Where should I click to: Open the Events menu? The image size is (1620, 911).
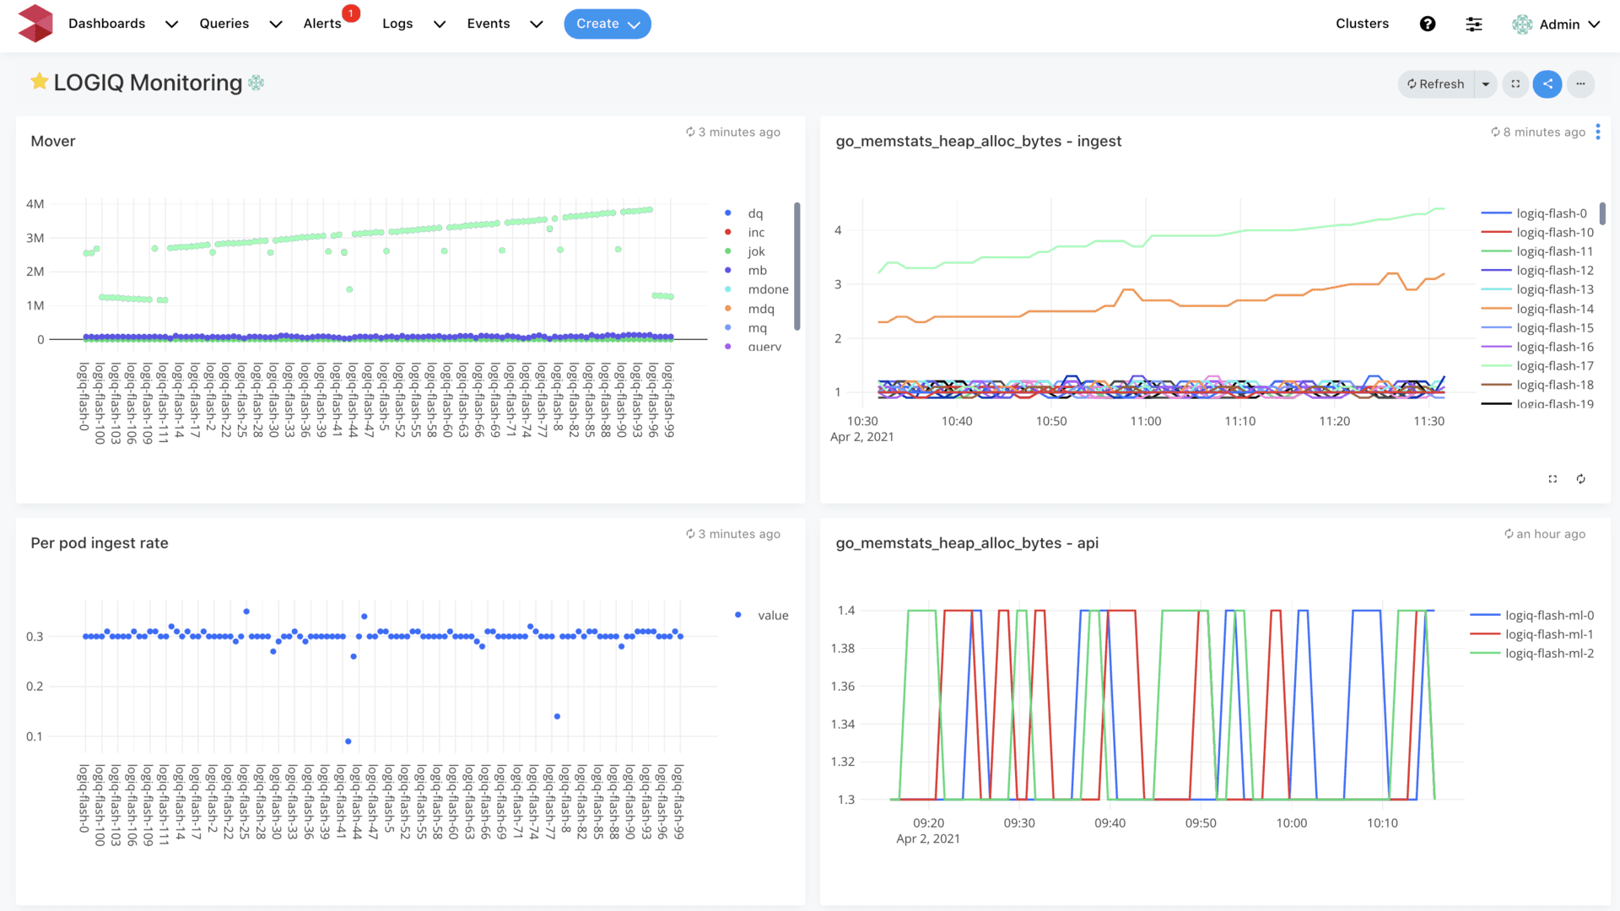[489, 24]
